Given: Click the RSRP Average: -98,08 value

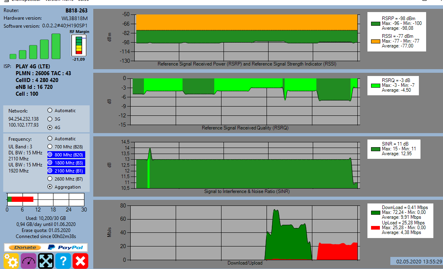Looking at the screenshot, I should point(398,28).
